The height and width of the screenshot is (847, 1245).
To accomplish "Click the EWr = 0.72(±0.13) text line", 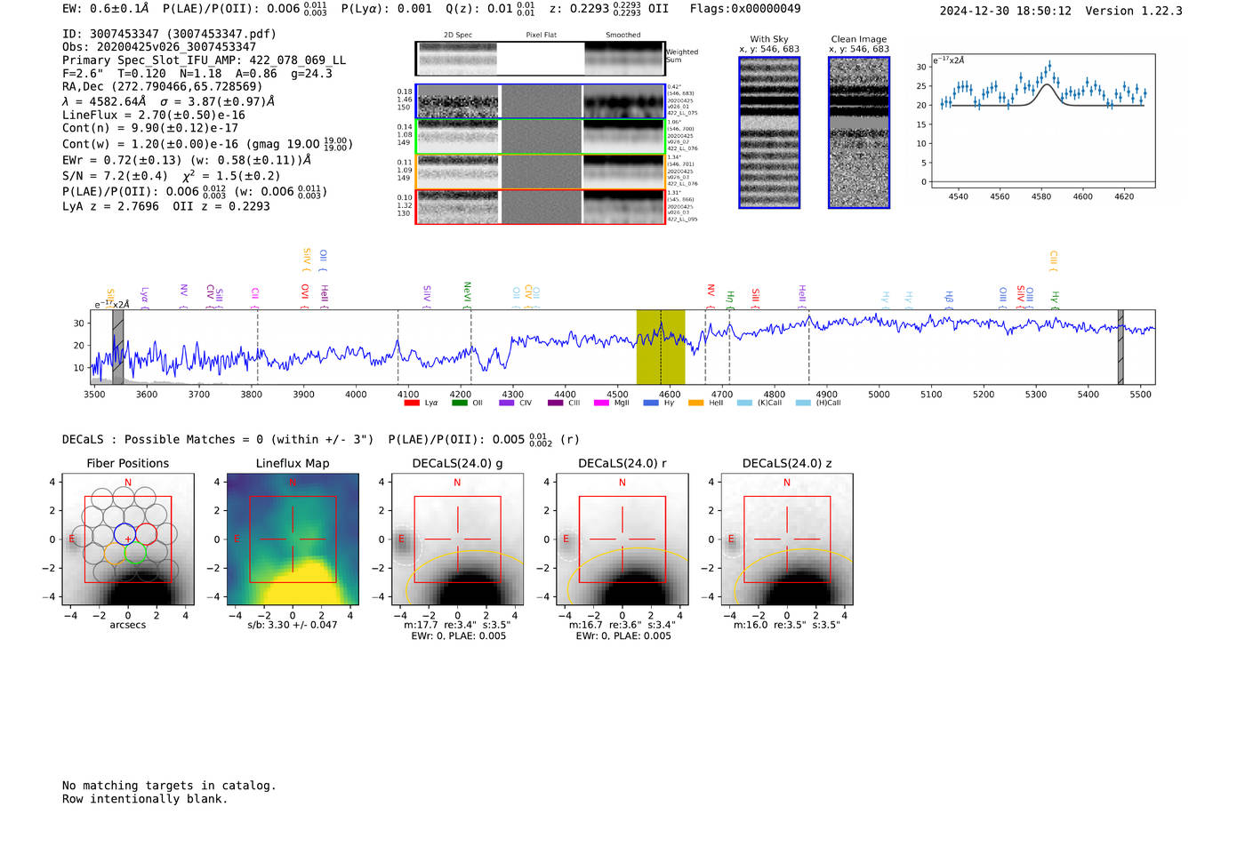I will click(x=187, y=160).
